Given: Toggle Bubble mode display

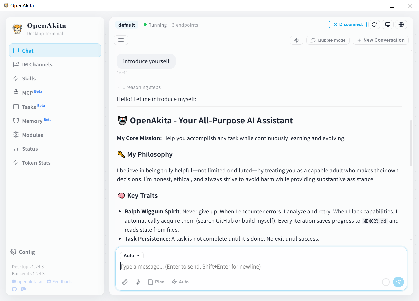Looking at the screenshot, I should (x=328, y=40).
